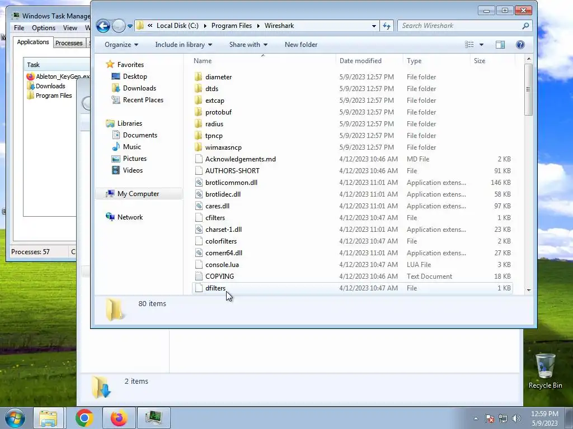The width and height of the screenshot is (573, 429).
Task: Select the comerr64.dll file icon
Action: tap(199, 253)
